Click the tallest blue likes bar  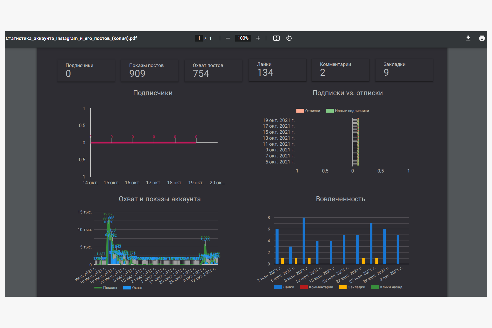tap(304, 241)
